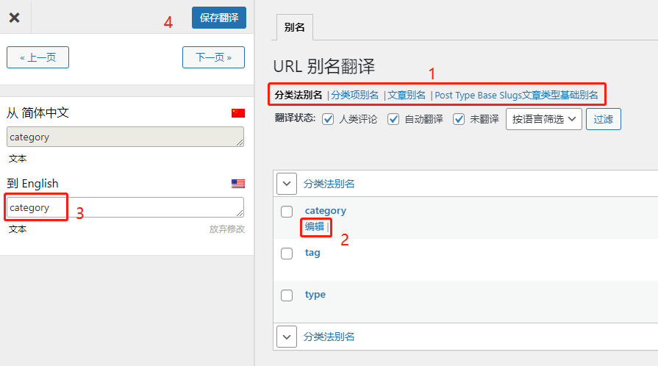The height and width of the screenshot is (366, 658).
Task: Close the translation editor with X icon
Action: (x=14, y=18)
